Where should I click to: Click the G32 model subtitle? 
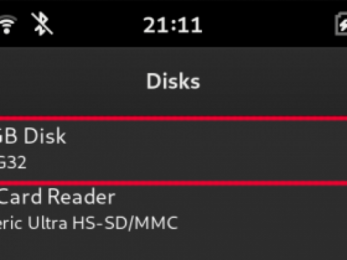tap(13, 162)
